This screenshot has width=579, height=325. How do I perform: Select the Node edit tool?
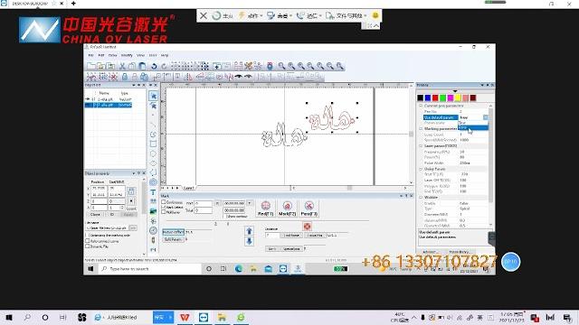(x=153, y=106)
